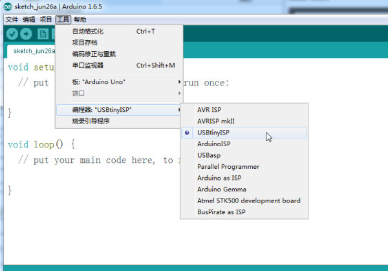Open the 编辑 menu

tap(28, 19)
